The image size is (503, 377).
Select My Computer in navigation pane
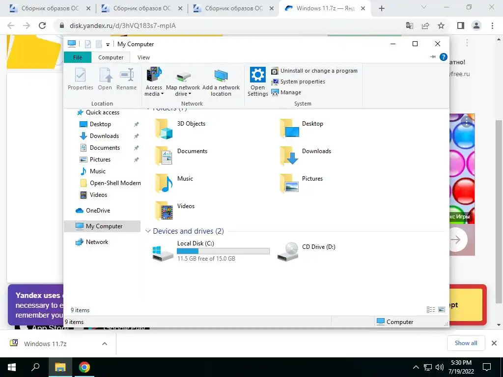coord(102,226)
